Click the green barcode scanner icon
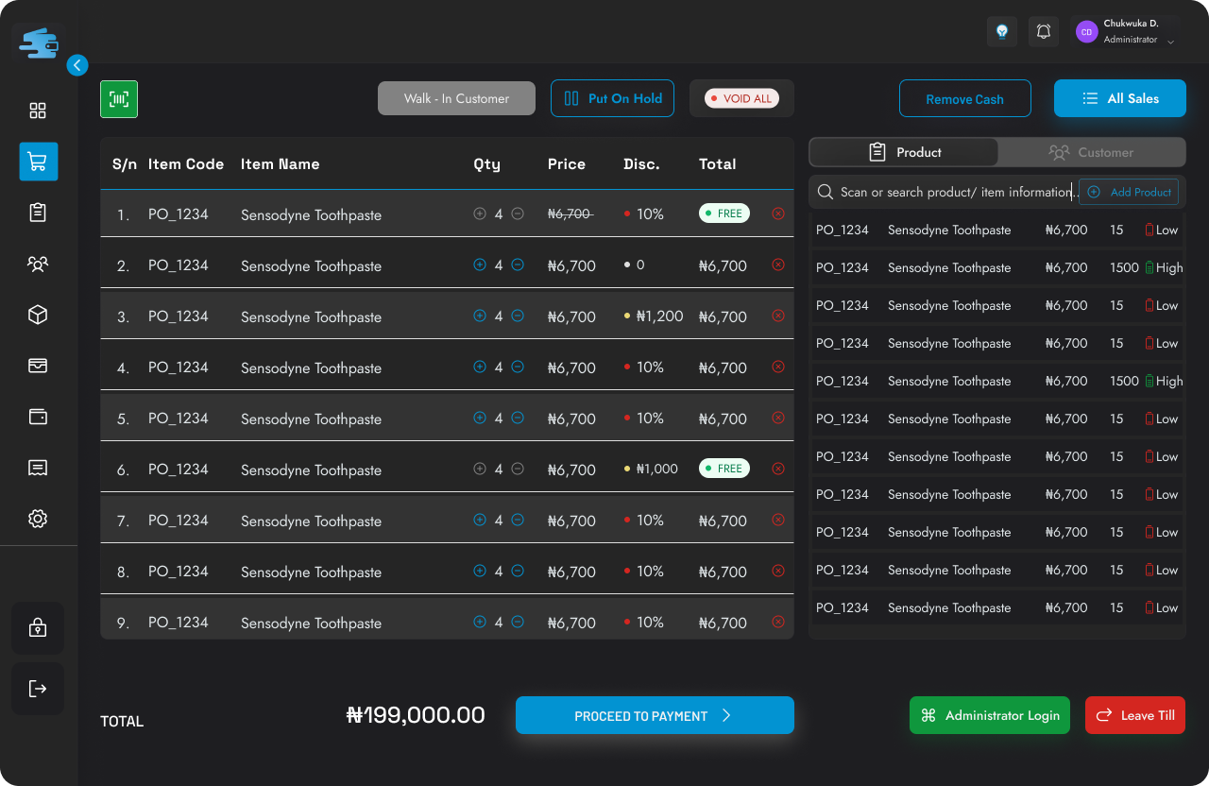The image size is (1209, 786). [x=119, y=99]
